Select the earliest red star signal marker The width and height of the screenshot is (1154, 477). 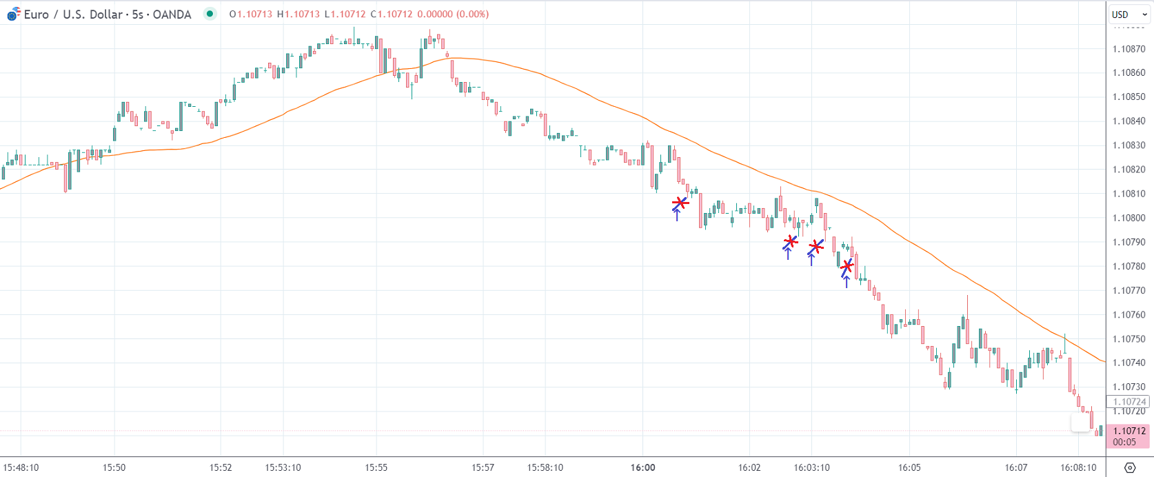point(680,203)
